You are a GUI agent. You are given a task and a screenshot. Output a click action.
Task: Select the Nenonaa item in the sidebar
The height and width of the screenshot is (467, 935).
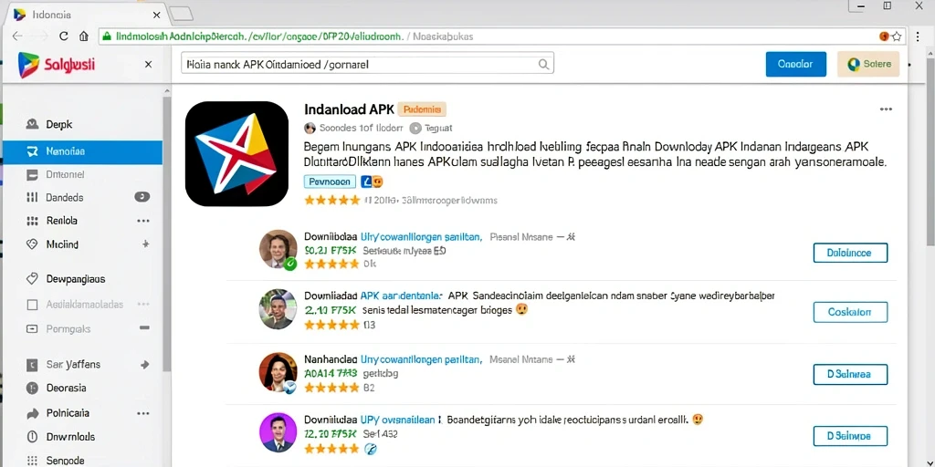coord(83,152)
